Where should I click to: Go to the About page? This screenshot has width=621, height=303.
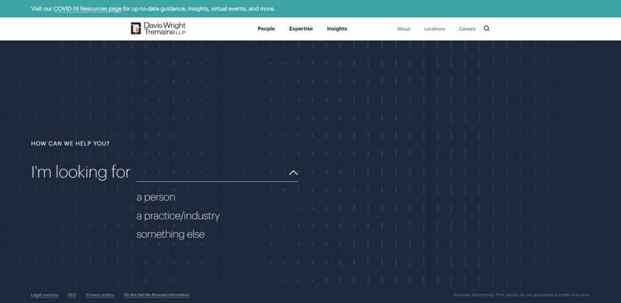coord(403,29)
